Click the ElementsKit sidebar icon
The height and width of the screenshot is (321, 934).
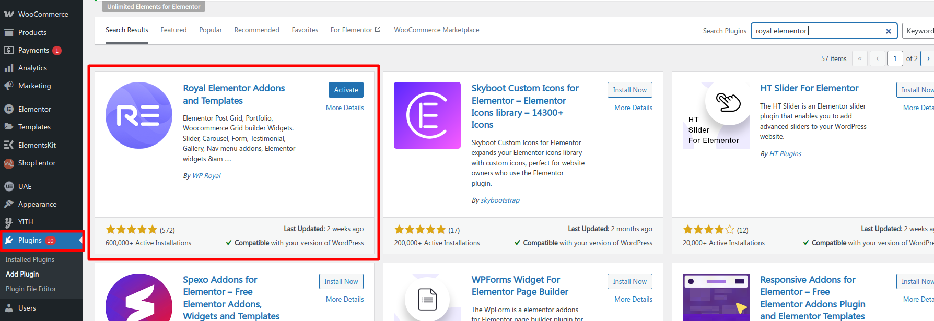[9, 145]
